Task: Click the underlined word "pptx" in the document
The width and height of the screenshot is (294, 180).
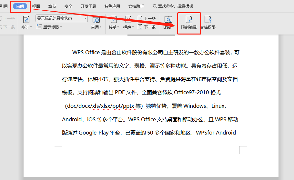Action: [128, 106]
